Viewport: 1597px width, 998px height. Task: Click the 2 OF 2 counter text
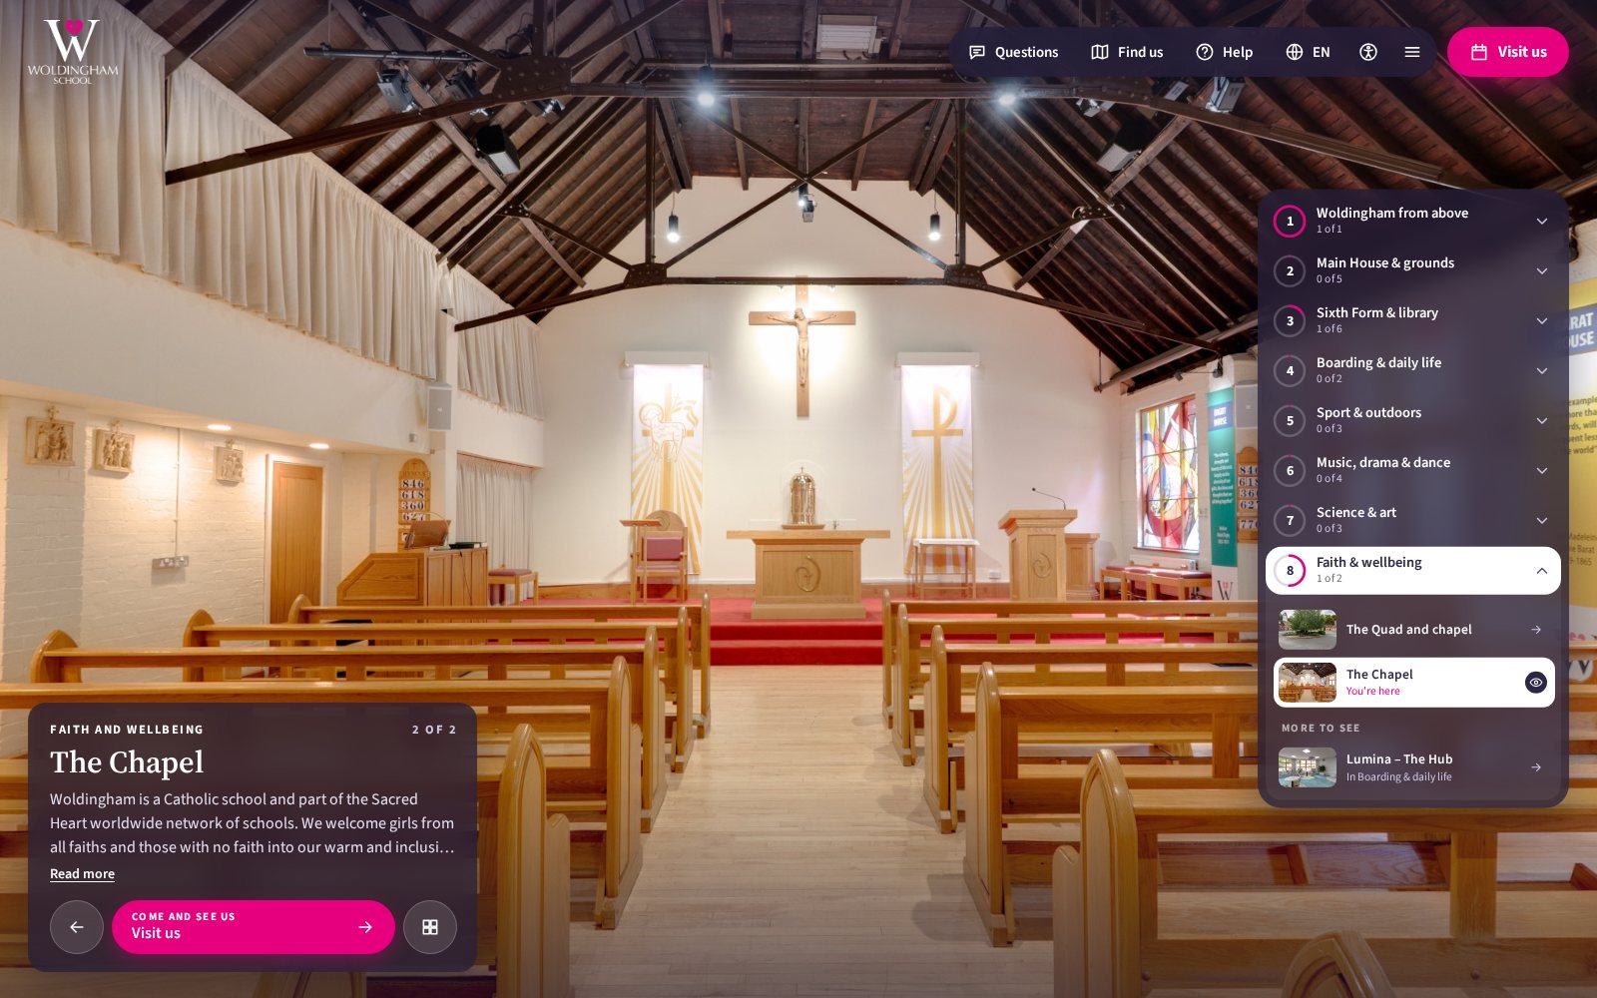(434, 730)
